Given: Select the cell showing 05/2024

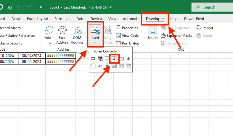Looking at the screenshot, I should click(x=9, y=62).
